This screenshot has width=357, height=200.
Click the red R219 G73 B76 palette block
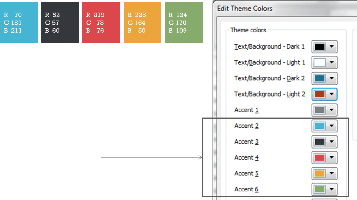[x=101, y=22]
